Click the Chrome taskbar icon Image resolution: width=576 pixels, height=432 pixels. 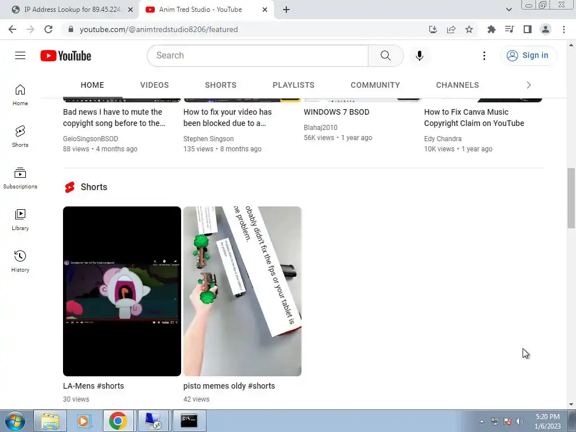(x=118, y=421)
